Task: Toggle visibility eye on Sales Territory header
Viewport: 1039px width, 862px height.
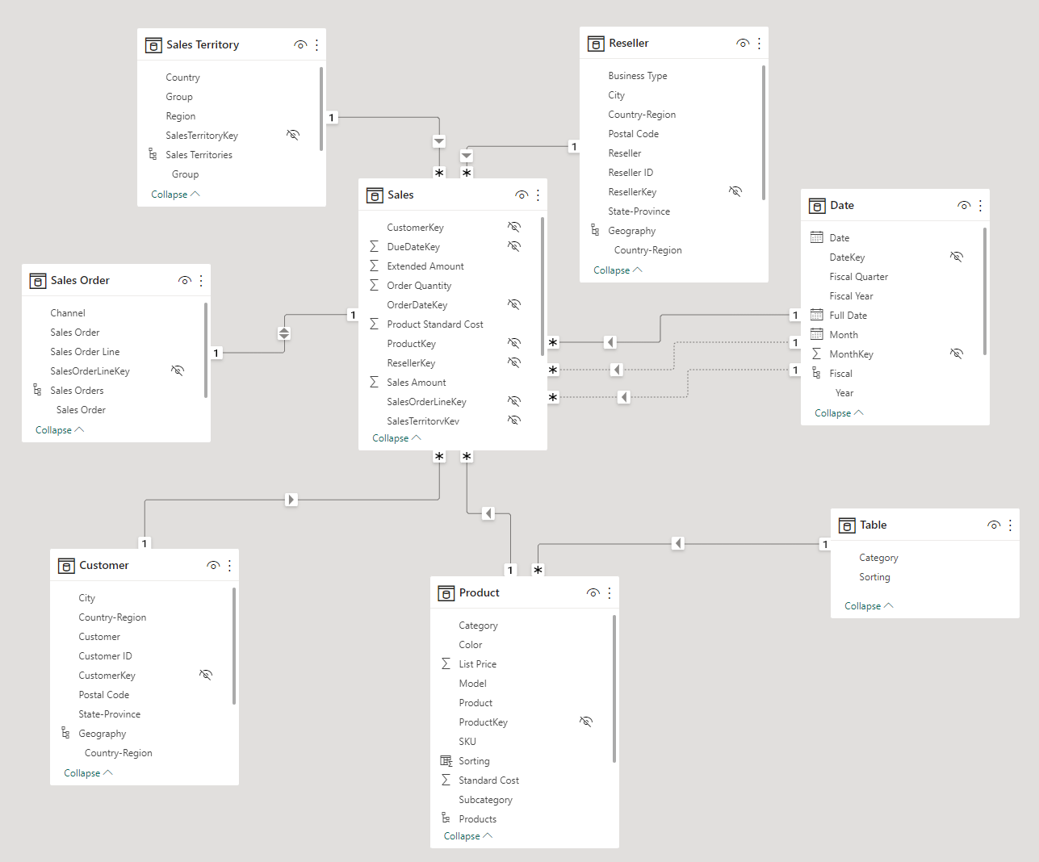Action: coord(300,44)
